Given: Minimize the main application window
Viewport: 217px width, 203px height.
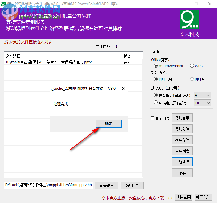Looking at the screenshot, I should pyautogui.click(x=183, y=4).
